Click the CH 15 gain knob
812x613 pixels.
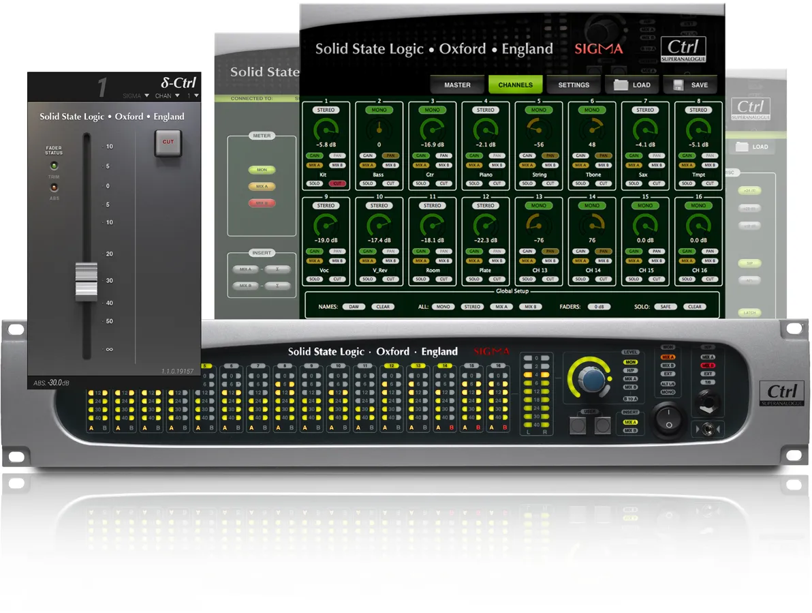645,224
